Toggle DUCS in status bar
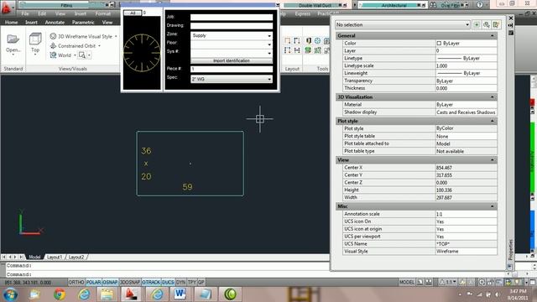The width and height of the screenshot is (537, 302). 168,282
